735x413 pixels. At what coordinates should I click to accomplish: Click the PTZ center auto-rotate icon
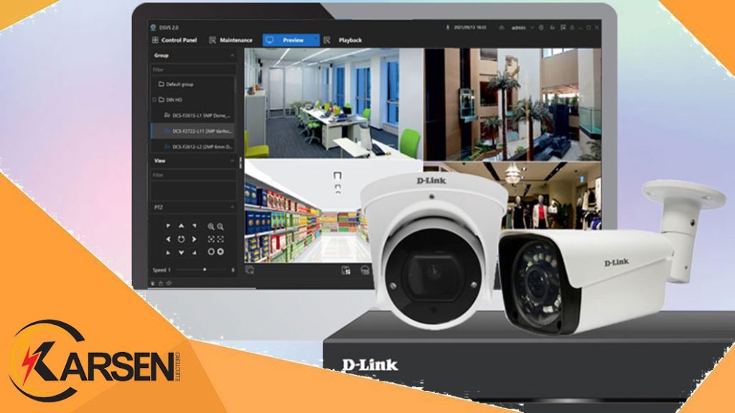pos(182,239)
